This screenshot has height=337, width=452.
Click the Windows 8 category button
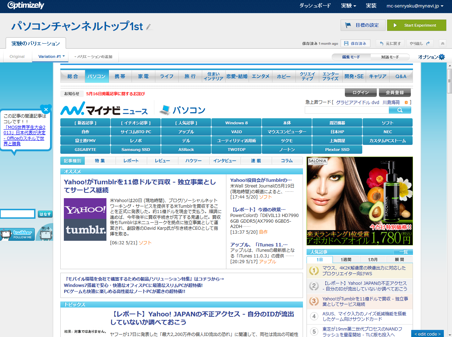pyautogui.click(x=237, y=123)
